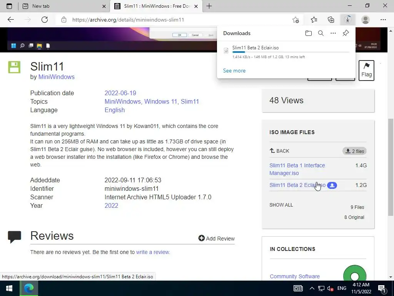Open the Windows Start button
Image resolution: width=394 pixels, height=296 pixels.
pos(10,288)
